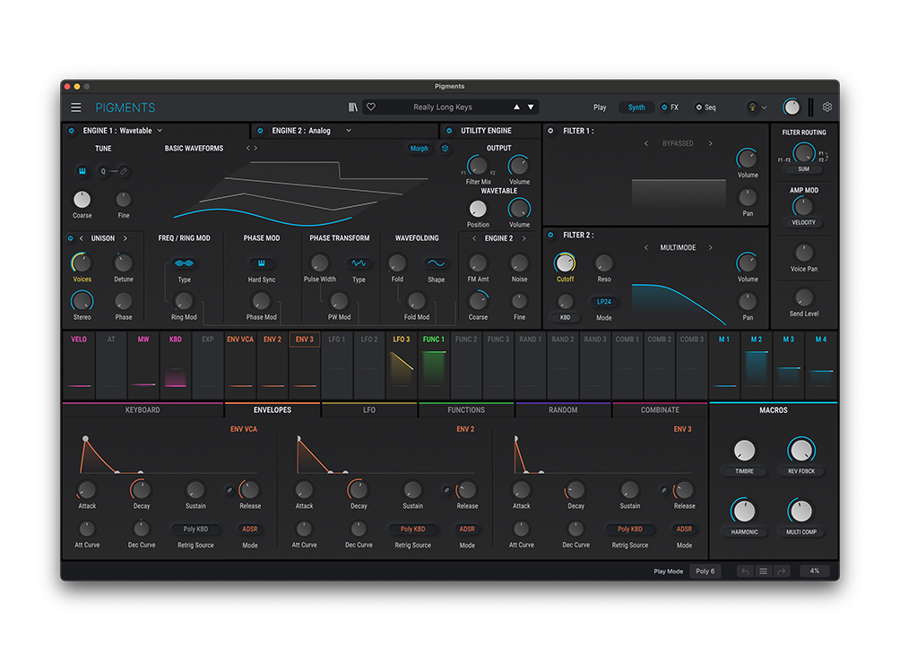This screenshot has width=900, height=671.
Task: Open the preset library browser icon
Action: [353, 108]
